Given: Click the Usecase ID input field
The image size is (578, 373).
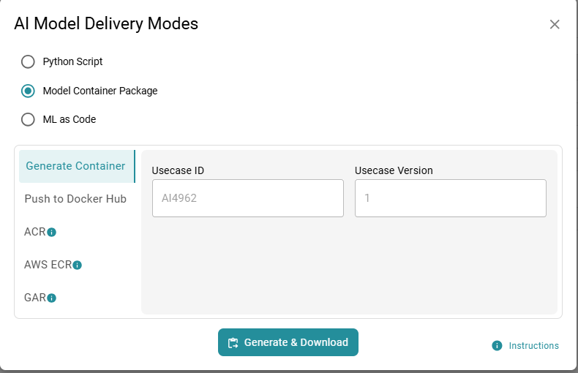Looking at the screenshot, I should (x=247, y=198).
